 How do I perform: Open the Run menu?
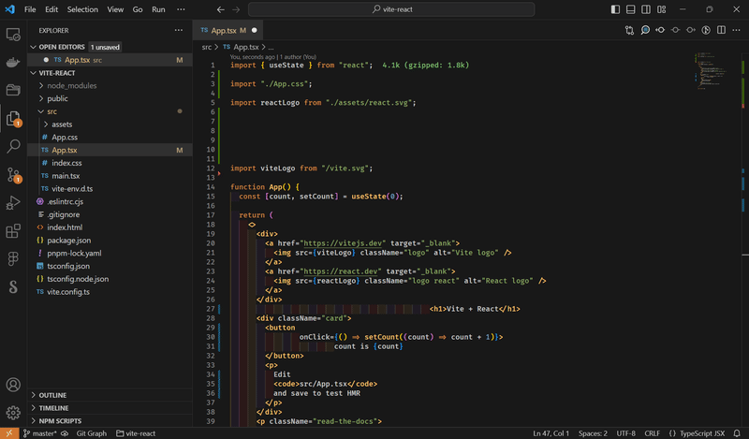[158, 9]
